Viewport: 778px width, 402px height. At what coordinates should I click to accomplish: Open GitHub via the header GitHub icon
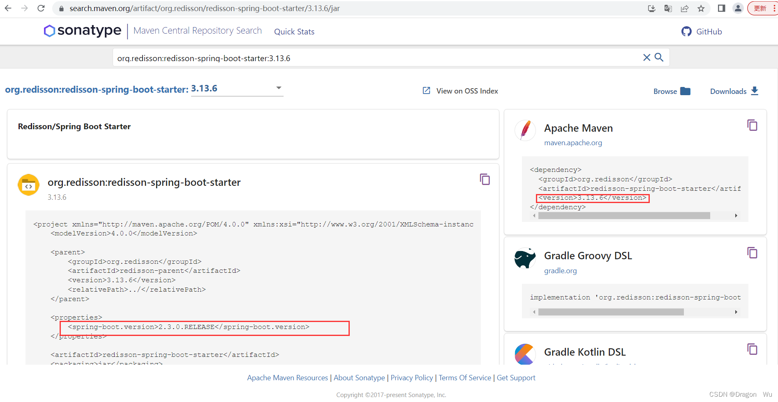tap(686, 31)
